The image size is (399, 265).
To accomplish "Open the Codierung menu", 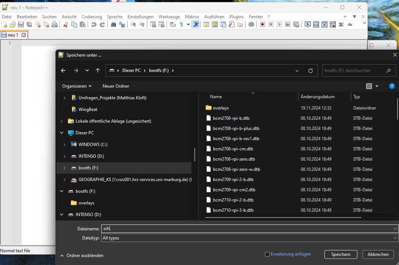I will (92, 16).
